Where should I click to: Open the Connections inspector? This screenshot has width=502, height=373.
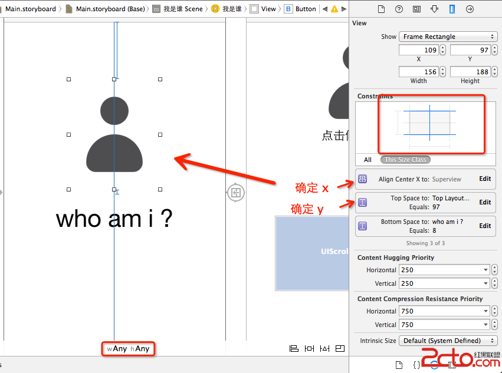click(470, 9)
